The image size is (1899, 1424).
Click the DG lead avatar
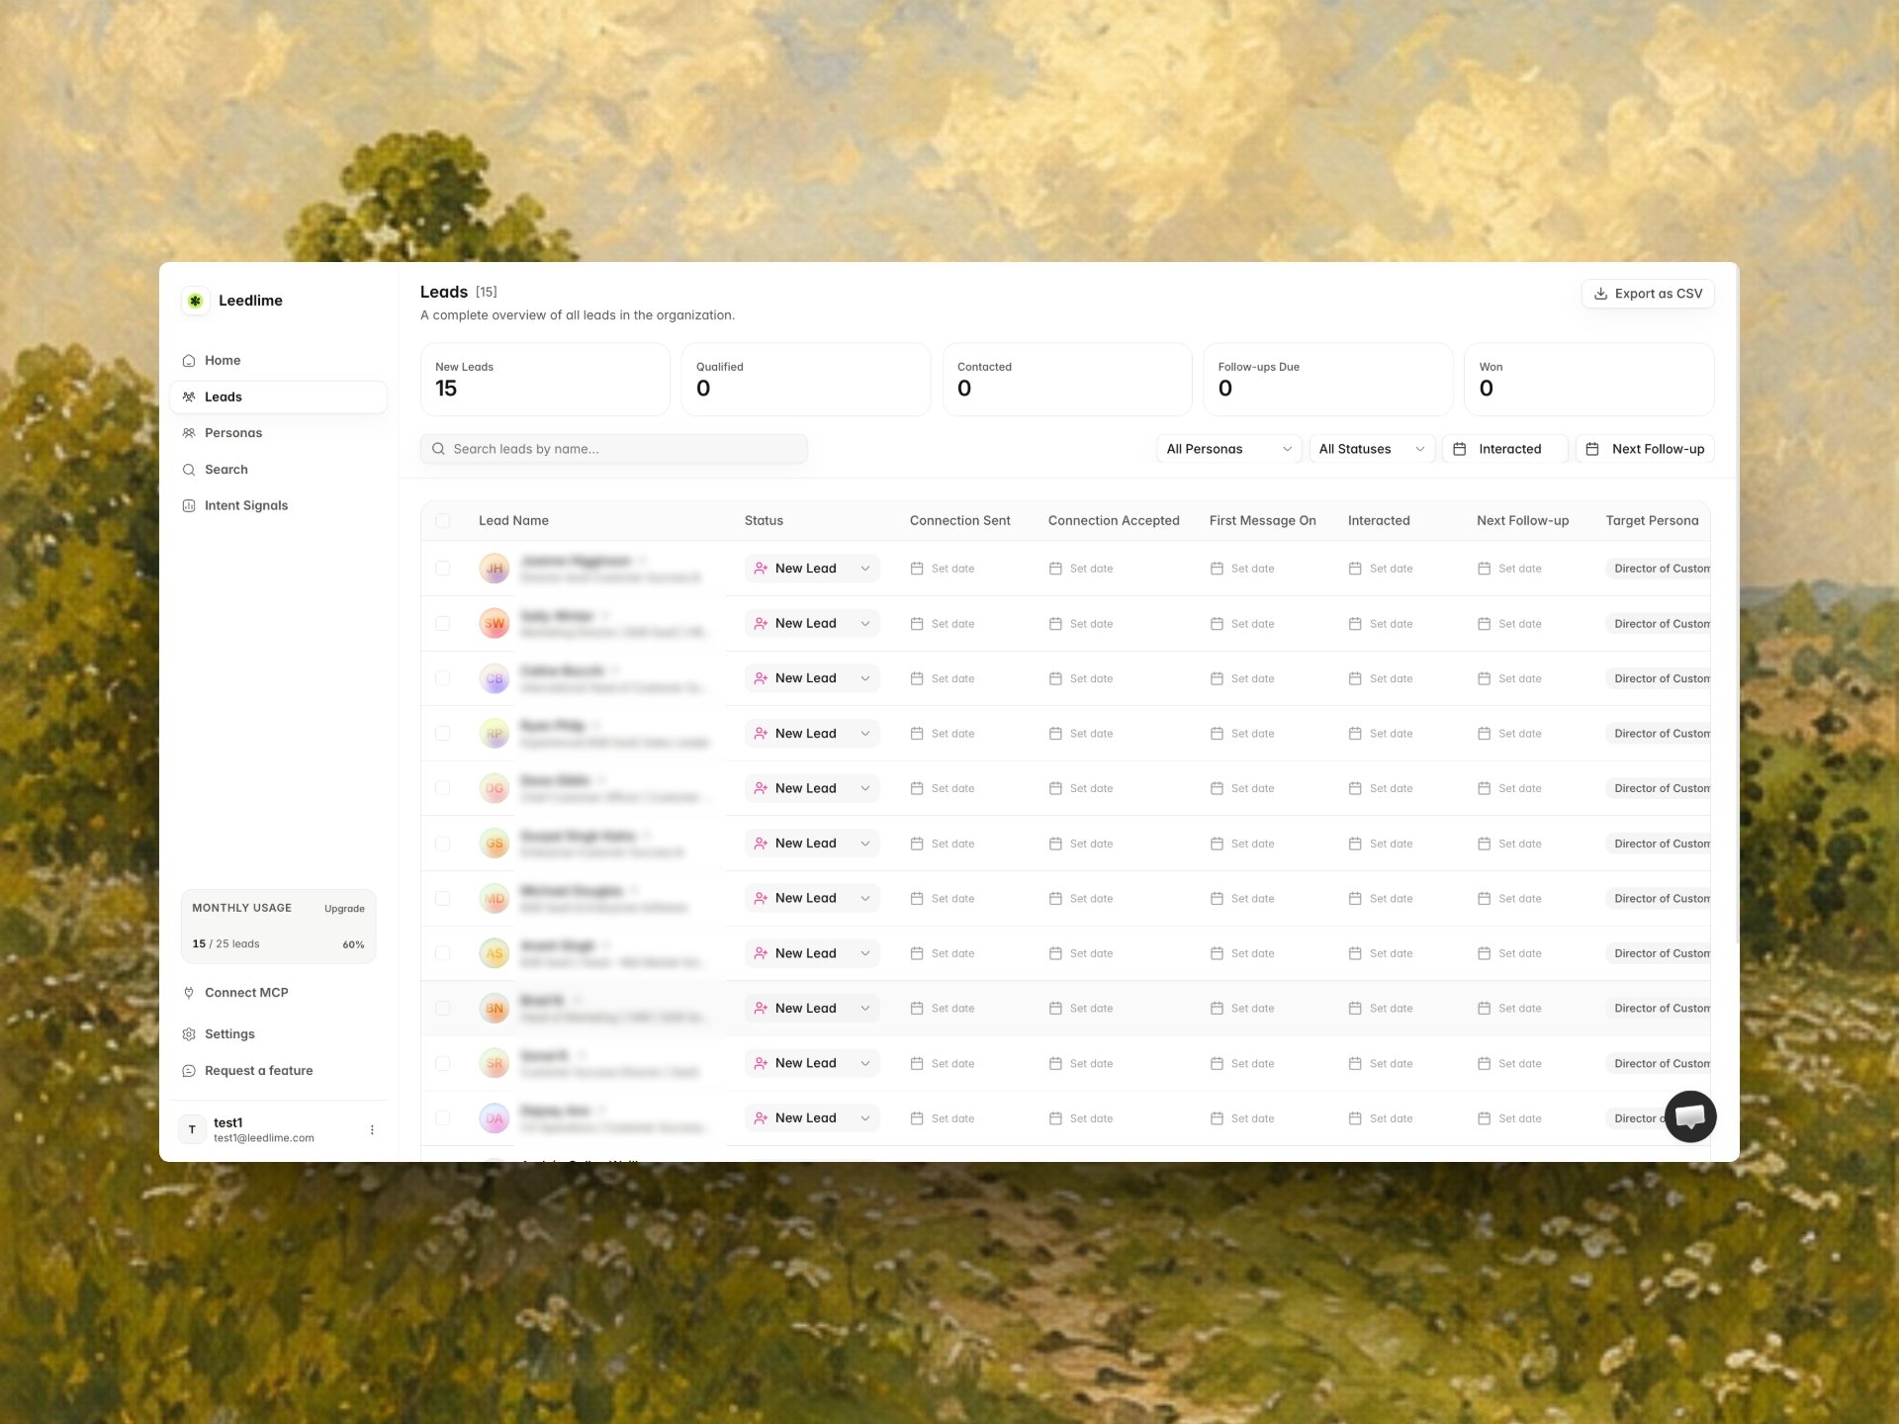495,788
